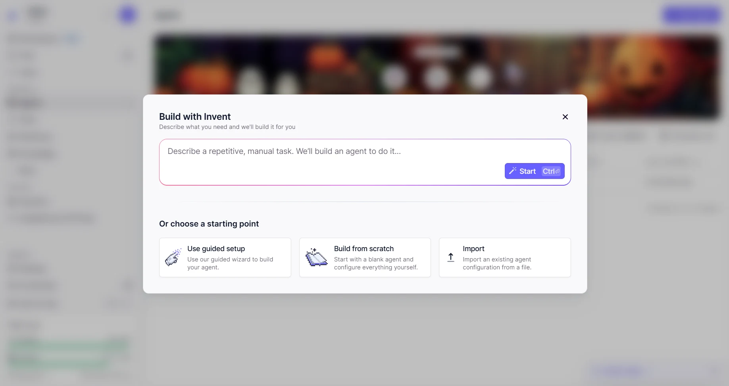Screen dimensions: 729x386
Task: Click the Build with Invent heading
Action: click(194, 117)
